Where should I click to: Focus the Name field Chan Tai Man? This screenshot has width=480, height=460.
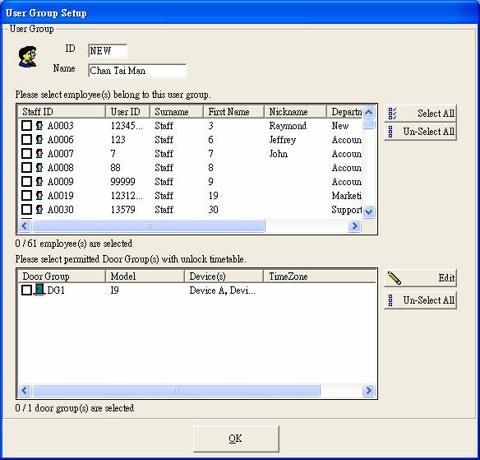(136, 71)
